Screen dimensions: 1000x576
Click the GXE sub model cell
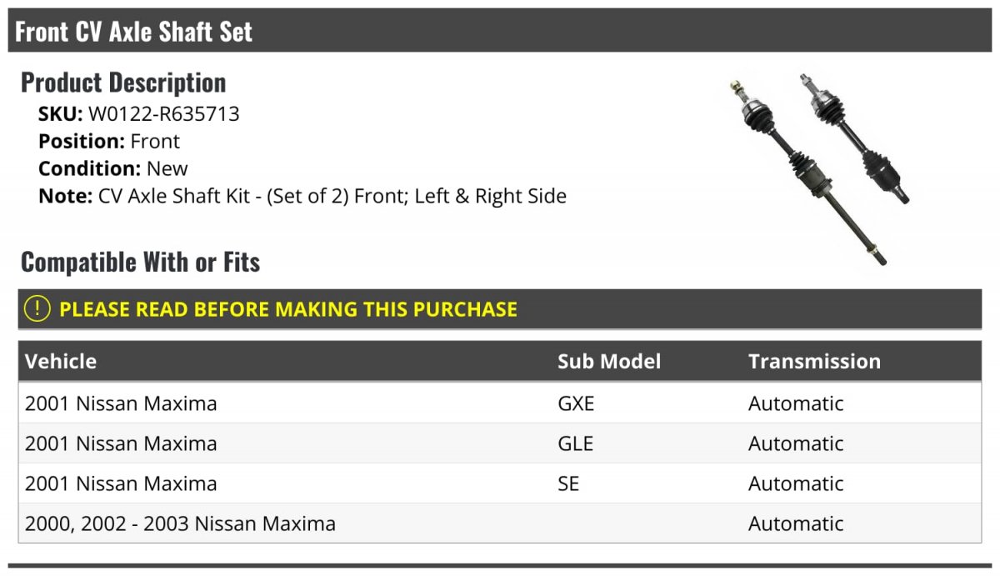(576, 403)
